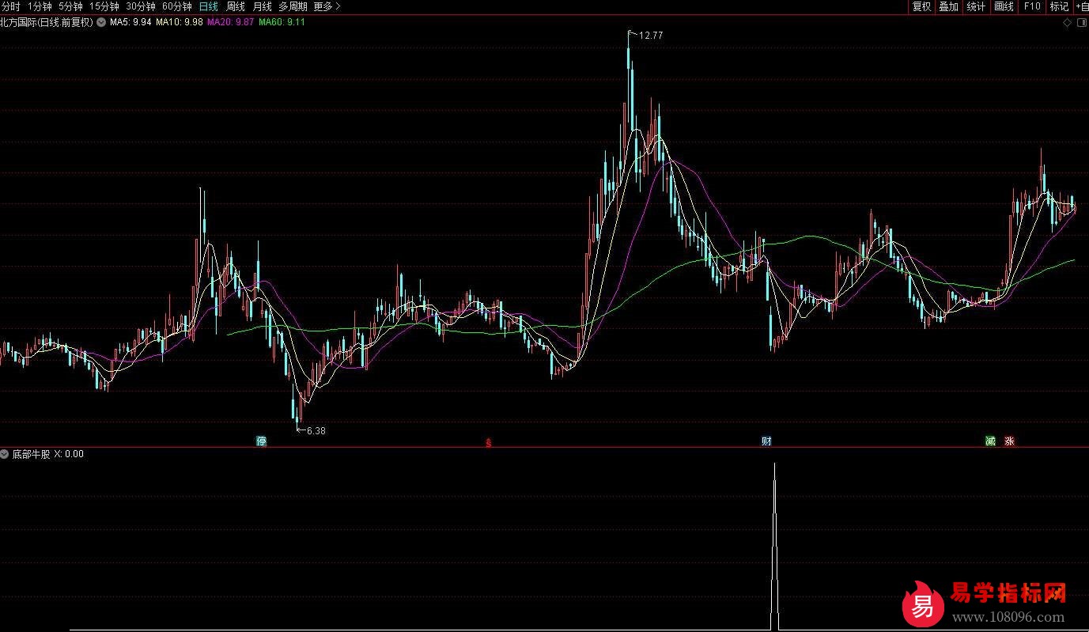Click the 北方国际(日线.前复权) chart title
This screenshot has width=1089, height=632.
(47, 22)
